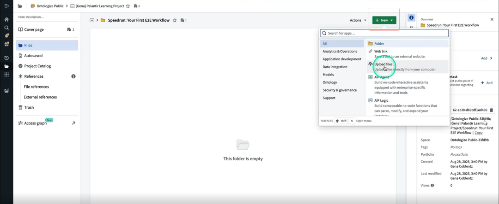Open the gift icon in left rail
The width and height of the screenshot is (499, 204).
pyautogui.click(x=6, y=44)
